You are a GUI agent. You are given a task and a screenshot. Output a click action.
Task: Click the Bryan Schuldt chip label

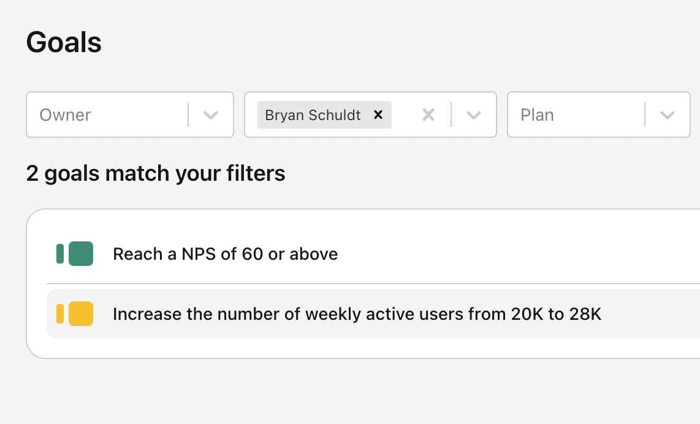(x=313, y=115)
